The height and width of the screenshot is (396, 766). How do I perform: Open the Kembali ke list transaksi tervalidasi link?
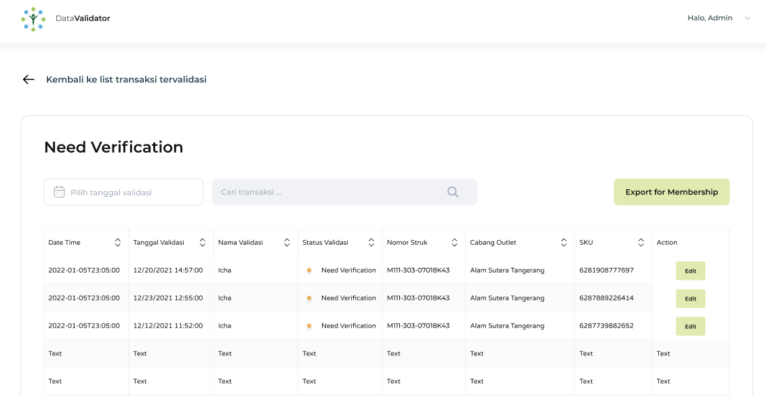pos(126,79)
